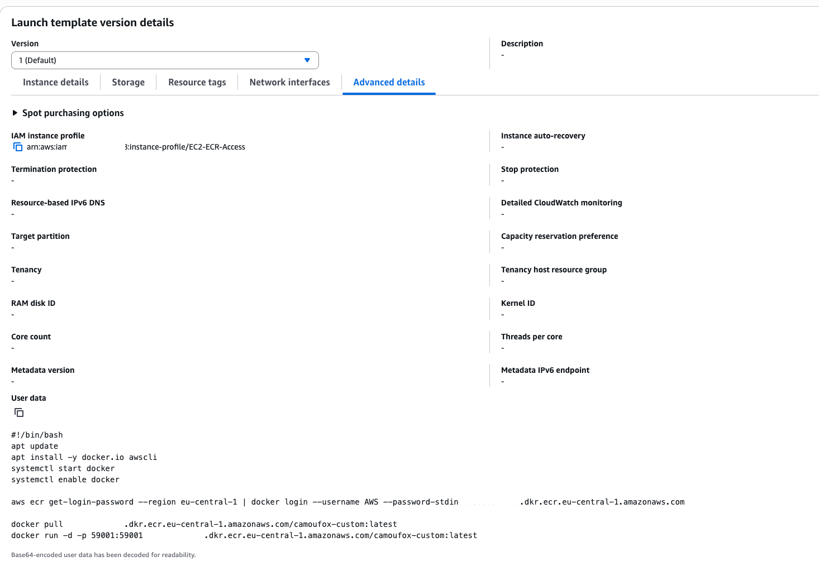
Task: Click the Threads per core label
Action: click(x=531, y=337)
